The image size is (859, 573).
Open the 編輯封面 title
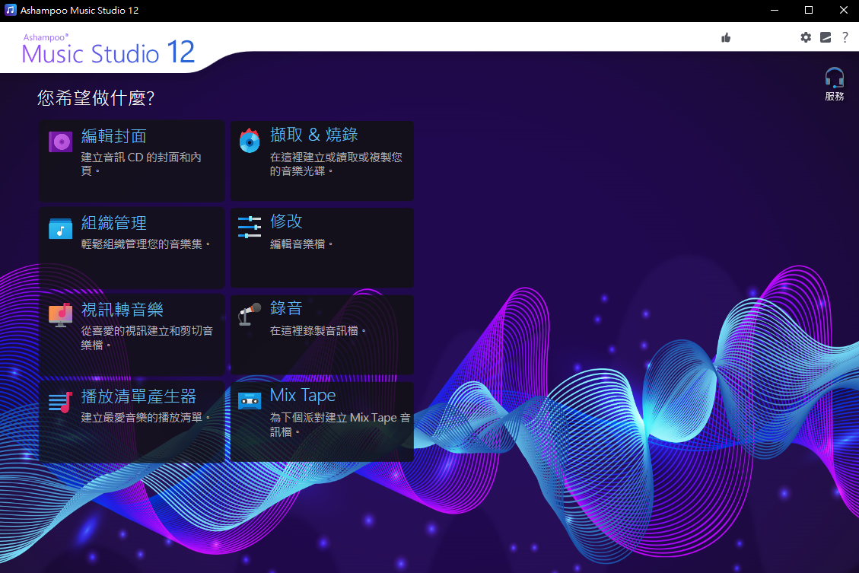(114, 136)
